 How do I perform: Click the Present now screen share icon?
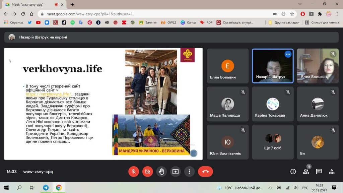click(176, 172)
